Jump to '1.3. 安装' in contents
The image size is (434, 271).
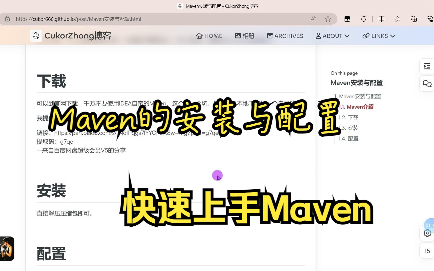click(349, 128)
